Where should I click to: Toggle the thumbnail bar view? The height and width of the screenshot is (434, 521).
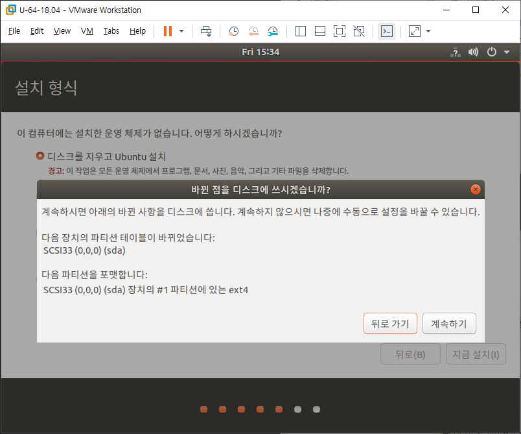click(320, 31)
